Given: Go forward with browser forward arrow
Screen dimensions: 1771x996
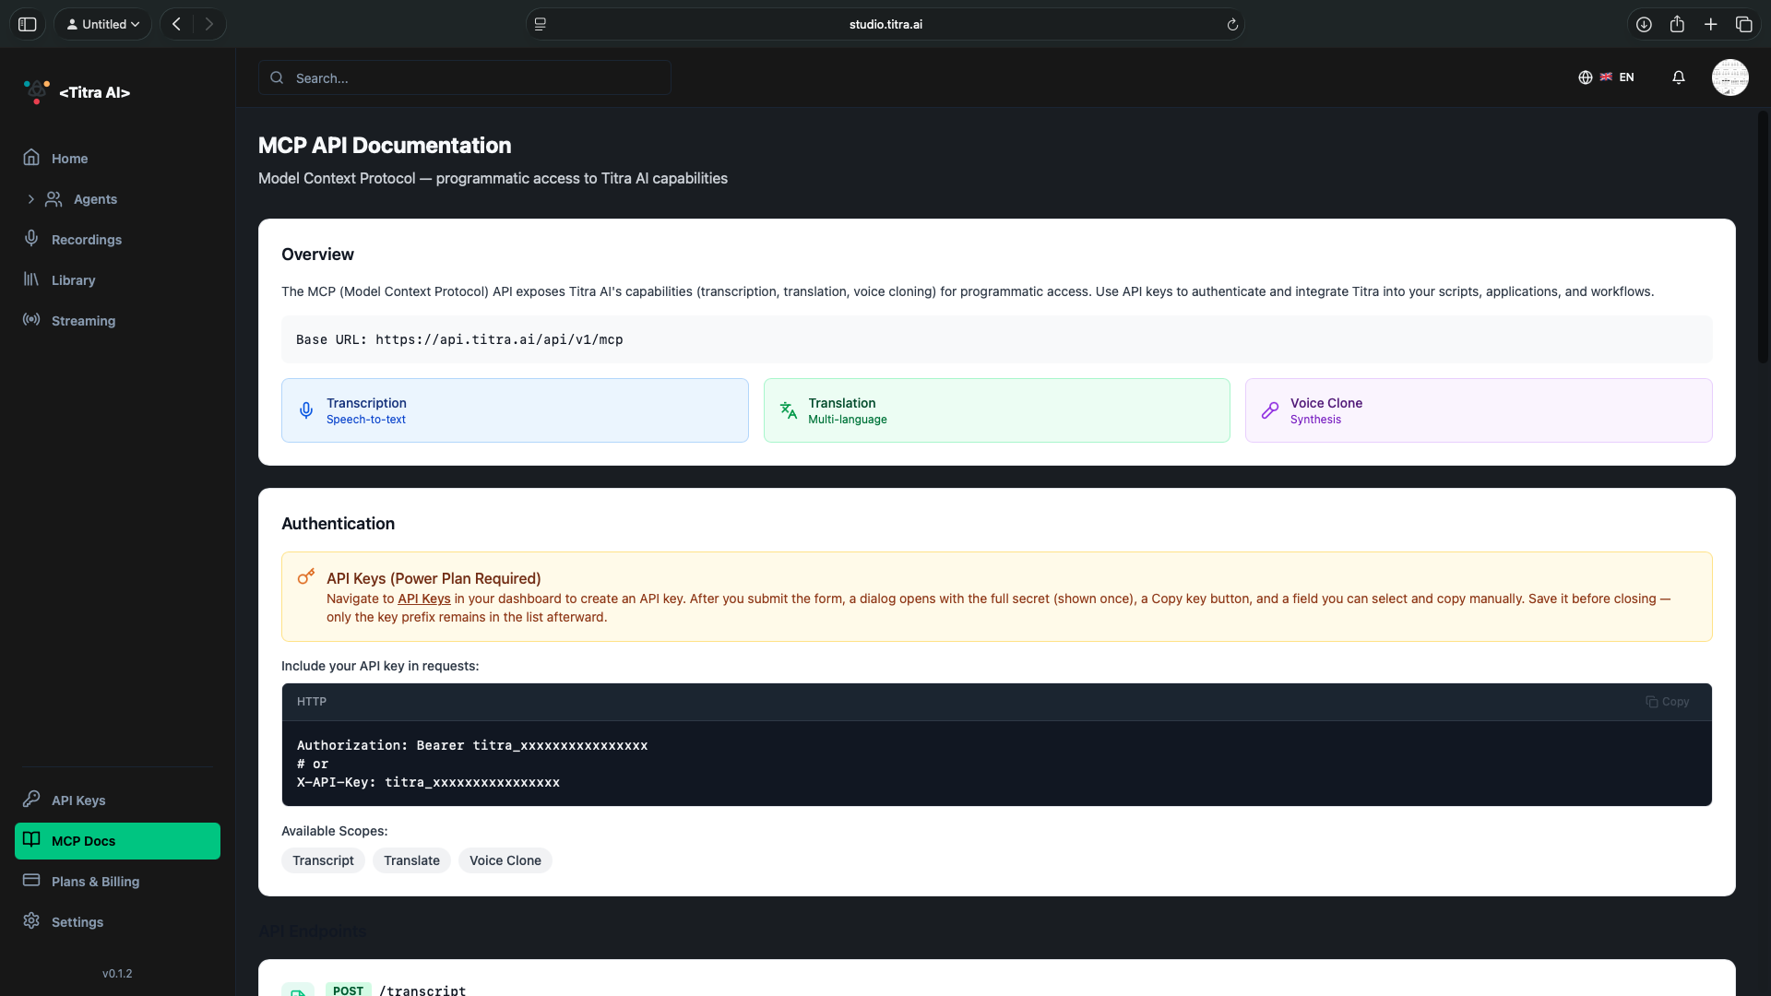Looking at the screenshot, I should pyautogui.click(x=209, y=24).
